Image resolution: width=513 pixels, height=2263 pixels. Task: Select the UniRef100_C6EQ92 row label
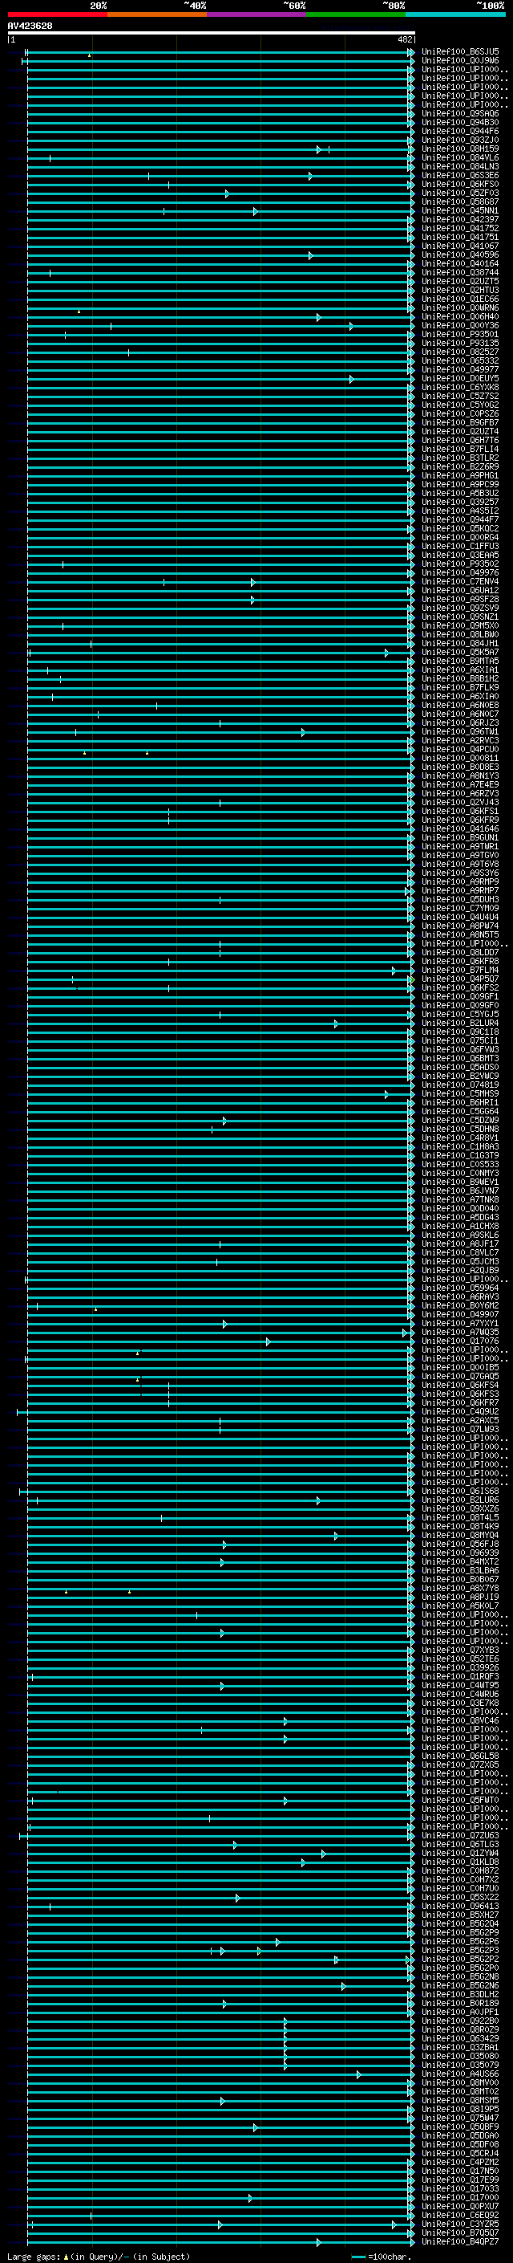tap(460, 2216)
